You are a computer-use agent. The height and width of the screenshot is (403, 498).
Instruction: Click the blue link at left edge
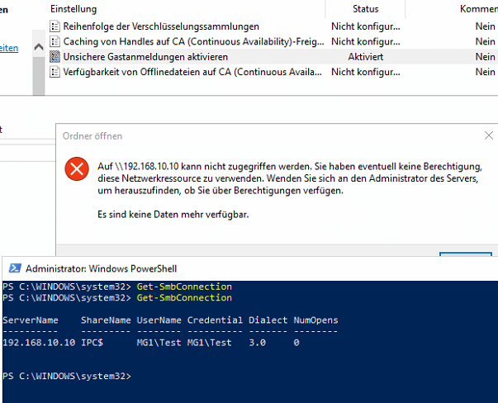9,48
